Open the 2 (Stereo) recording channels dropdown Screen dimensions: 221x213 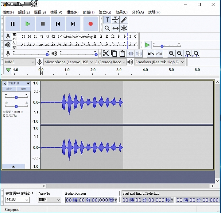tap(110, 62)
